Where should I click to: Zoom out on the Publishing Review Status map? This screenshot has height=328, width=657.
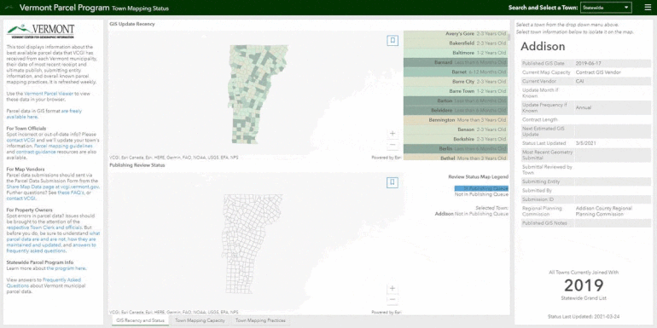[x=392, y=300]
